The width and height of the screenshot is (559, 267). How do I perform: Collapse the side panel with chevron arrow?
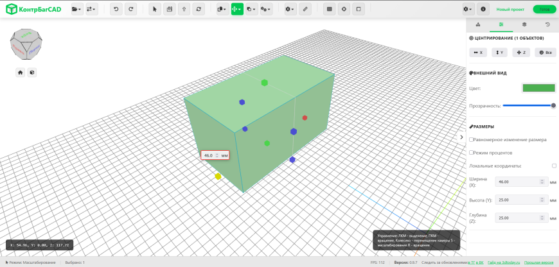coord(462,137)
